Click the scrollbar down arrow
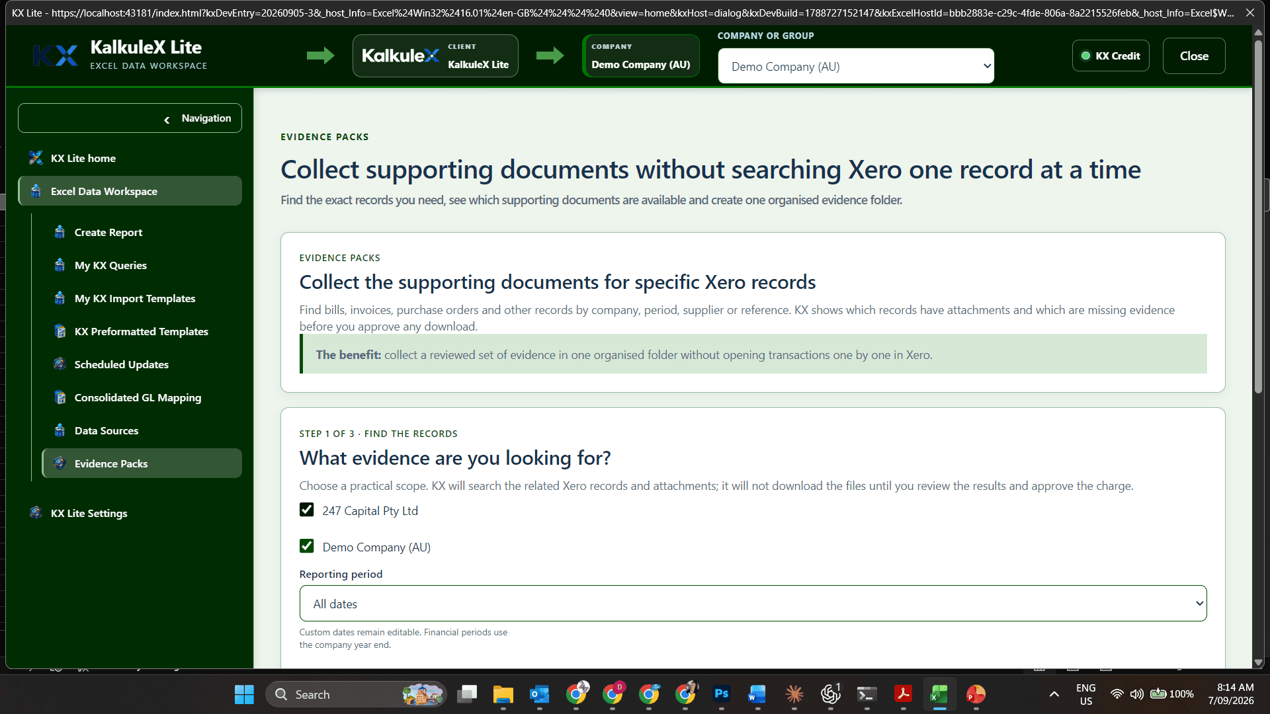The image size is (1270, 714). click(x=1258, y=662)
